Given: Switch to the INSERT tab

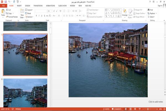Looking at the screenshot, I should coord(19,6).
